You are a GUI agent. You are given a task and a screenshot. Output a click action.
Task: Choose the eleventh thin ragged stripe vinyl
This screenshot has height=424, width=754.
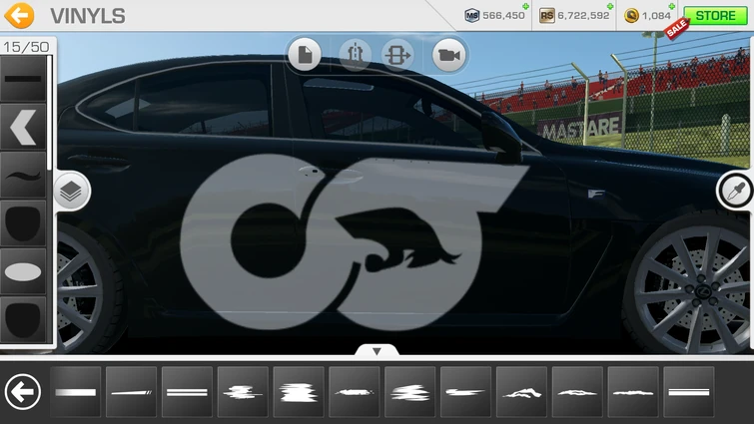[x=633, y=392]
